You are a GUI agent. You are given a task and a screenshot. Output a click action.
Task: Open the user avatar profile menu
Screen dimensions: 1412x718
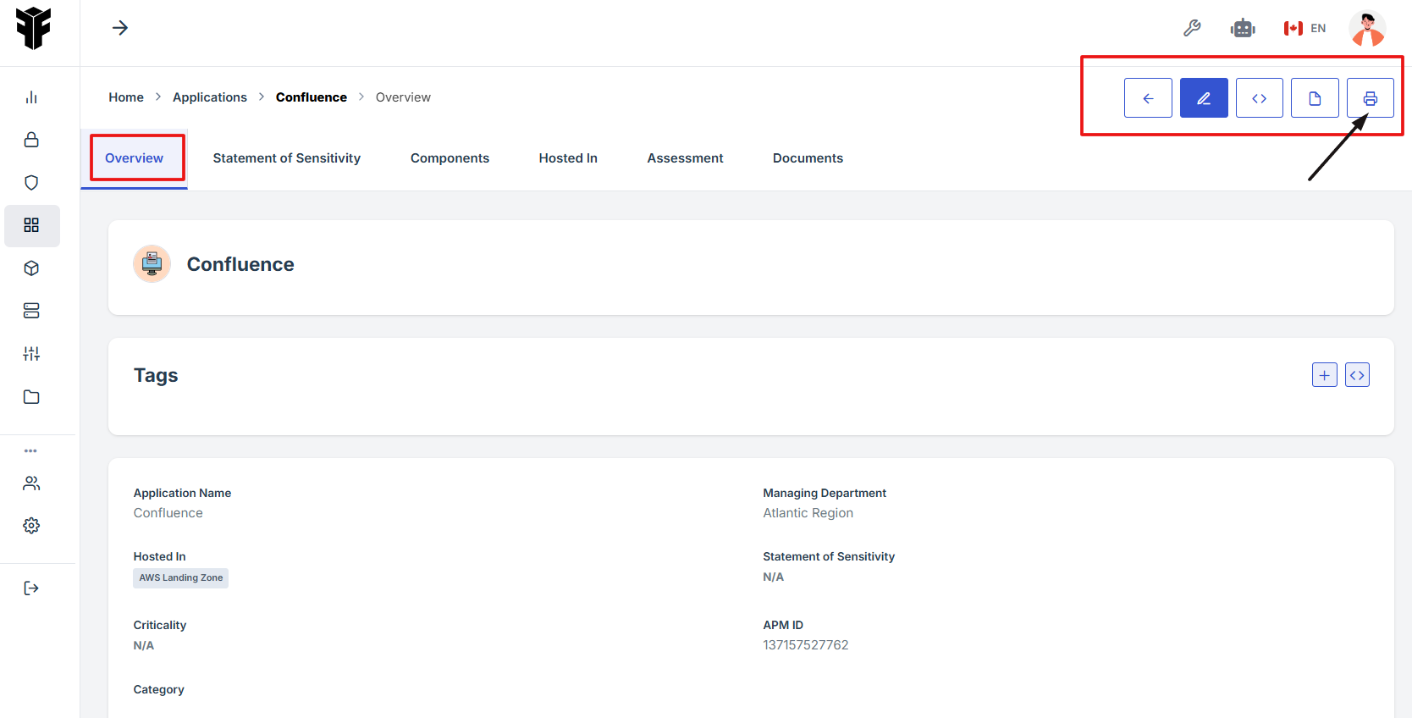pos(1367,28)
